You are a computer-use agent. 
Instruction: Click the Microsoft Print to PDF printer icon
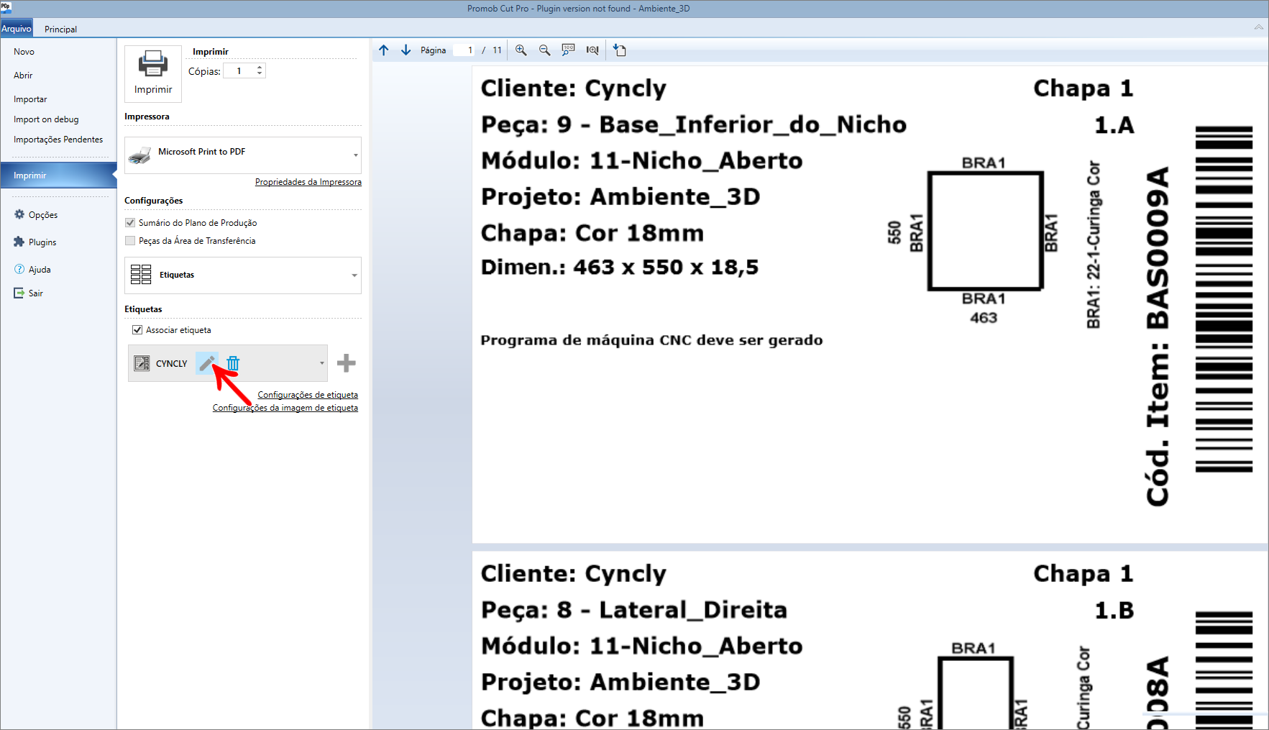tap(140, 155)
